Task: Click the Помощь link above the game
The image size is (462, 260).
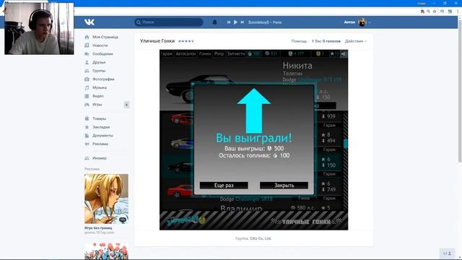Action: pyautogui.click(x=299, y=41)
